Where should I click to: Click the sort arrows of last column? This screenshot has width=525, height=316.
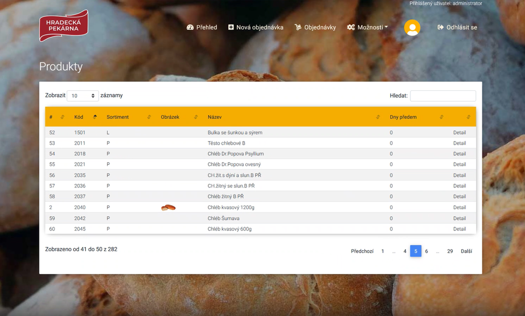tap(468, 117)
